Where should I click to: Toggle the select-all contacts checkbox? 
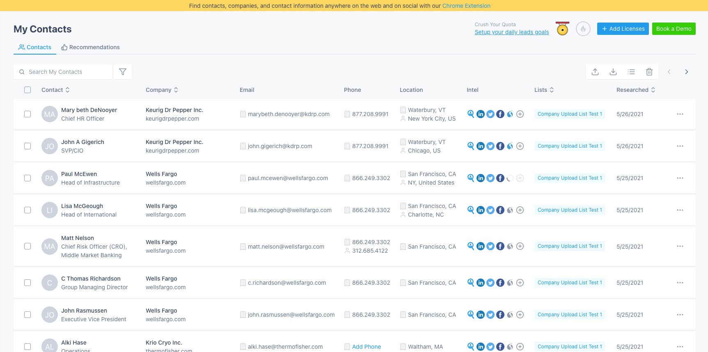[x=27, y=90]
